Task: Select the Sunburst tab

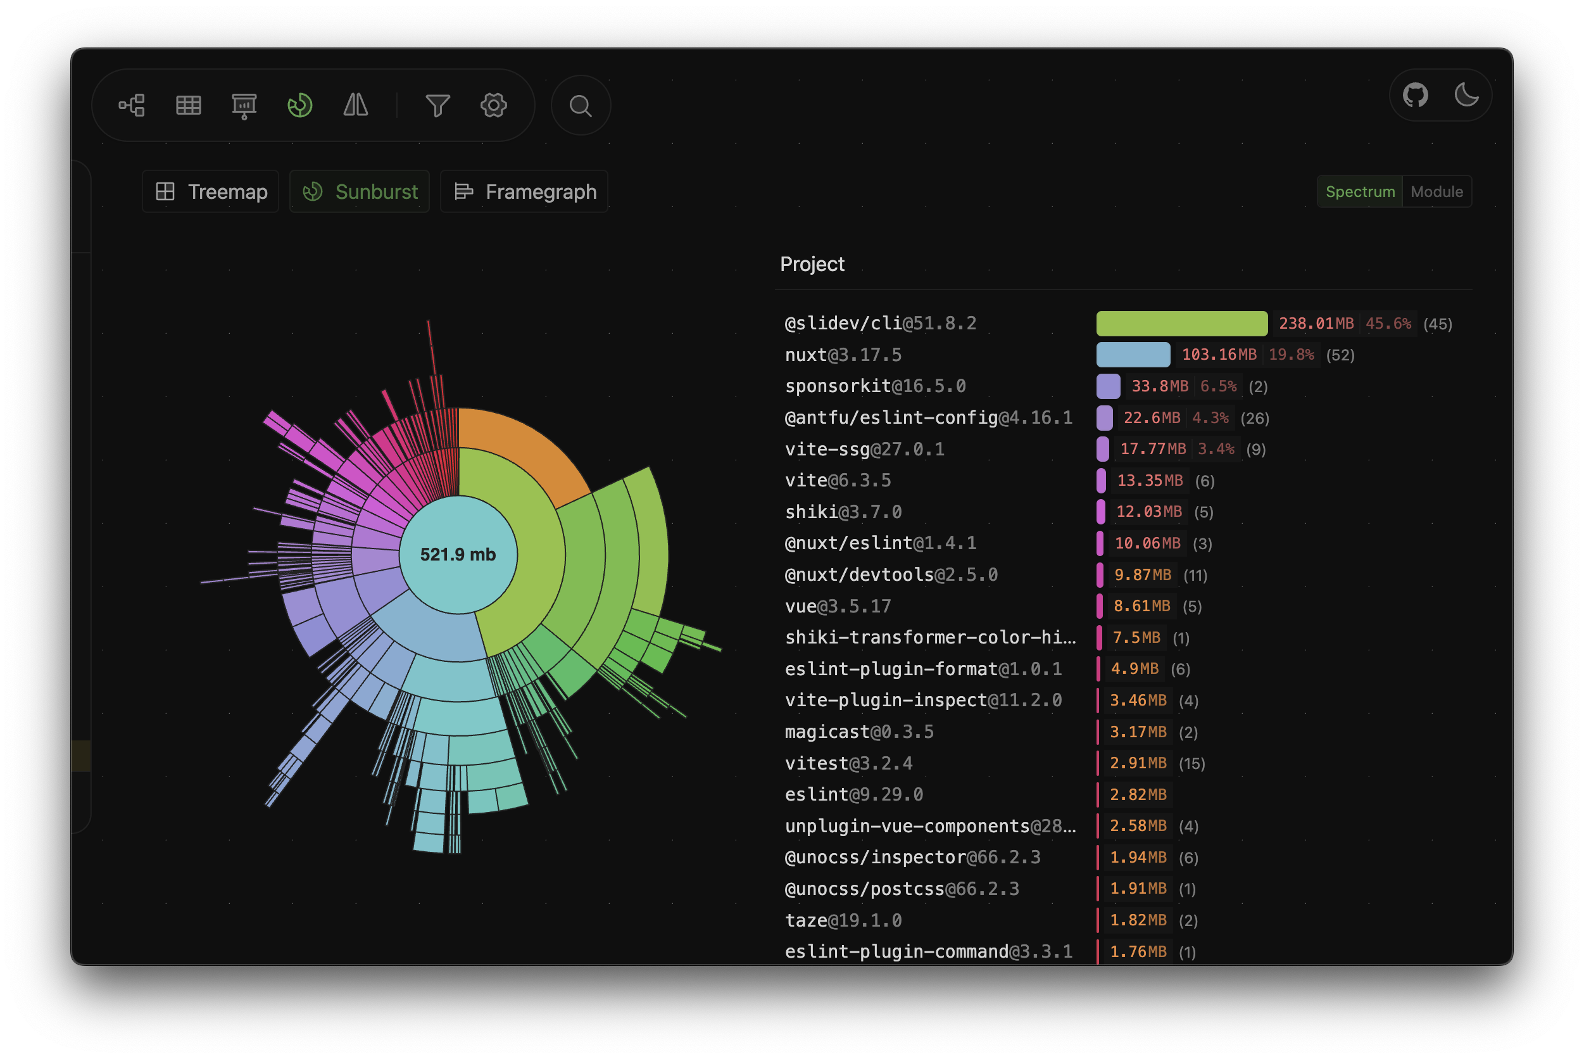Action: point(360,192)
